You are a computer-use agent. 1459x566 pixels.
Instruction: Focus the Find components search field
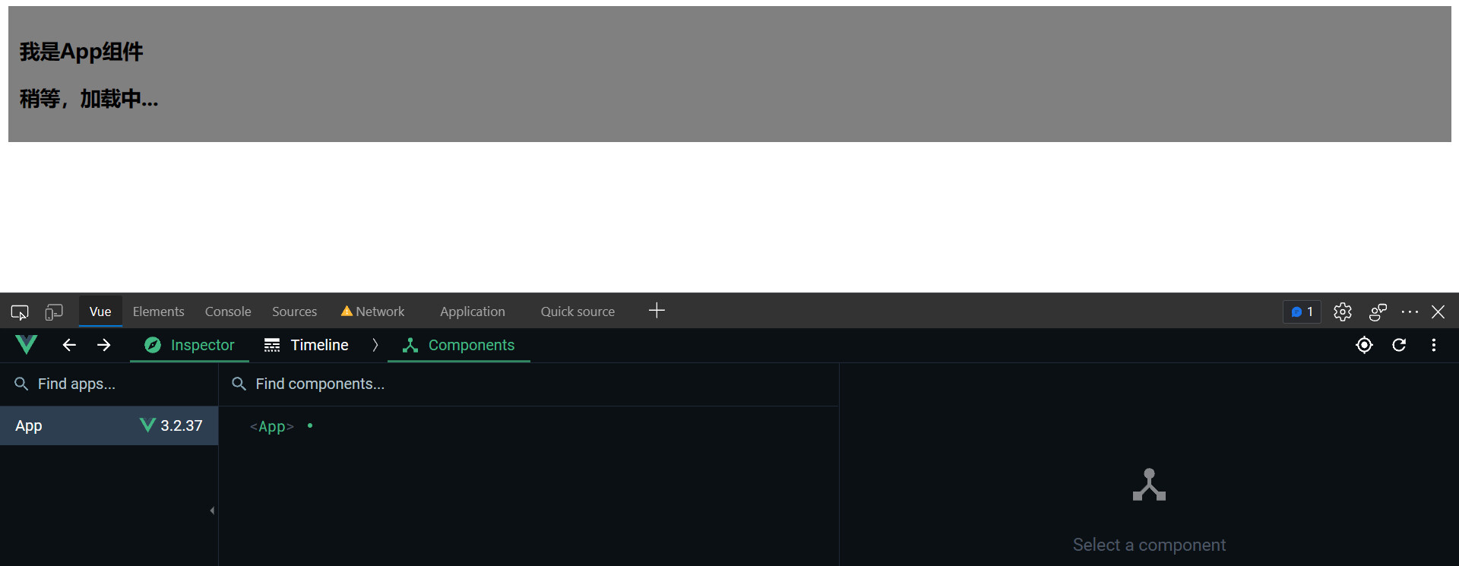point(529,384)
